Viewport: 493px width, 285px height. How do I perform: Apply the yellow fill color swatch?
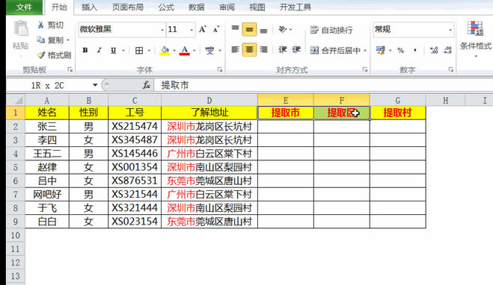point(165,50)
